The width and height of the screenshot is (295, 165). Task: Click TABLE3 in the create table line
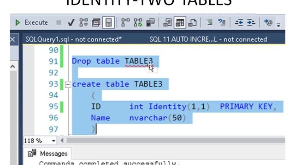pyautogui.click(x=148, y=84)
